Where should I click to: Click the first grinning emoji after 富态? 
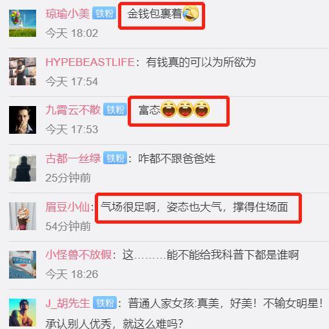click(168, 109)
